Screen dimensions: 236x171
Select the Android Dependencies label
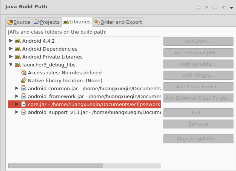[x=50, y=49]
